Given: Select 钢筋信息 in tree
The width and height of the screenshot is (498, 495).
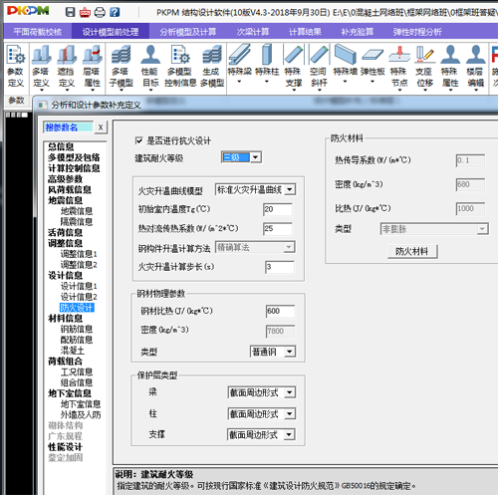Looking at the screenshot, I should 77,329.
